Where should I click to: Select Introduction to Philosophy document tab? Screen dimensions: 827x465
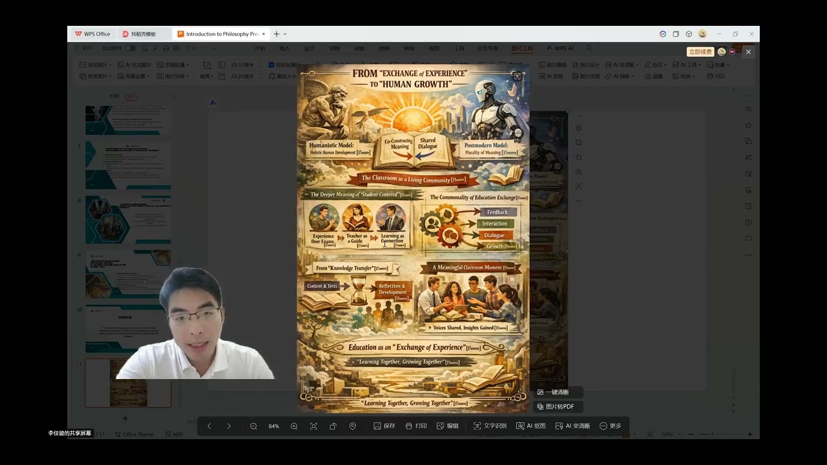click(221, 34)
